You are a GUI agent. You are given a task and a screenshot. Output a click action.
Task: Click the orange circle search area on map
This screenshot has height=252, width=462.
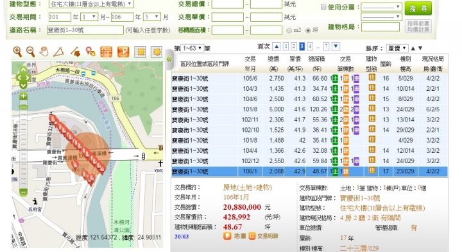87,155
